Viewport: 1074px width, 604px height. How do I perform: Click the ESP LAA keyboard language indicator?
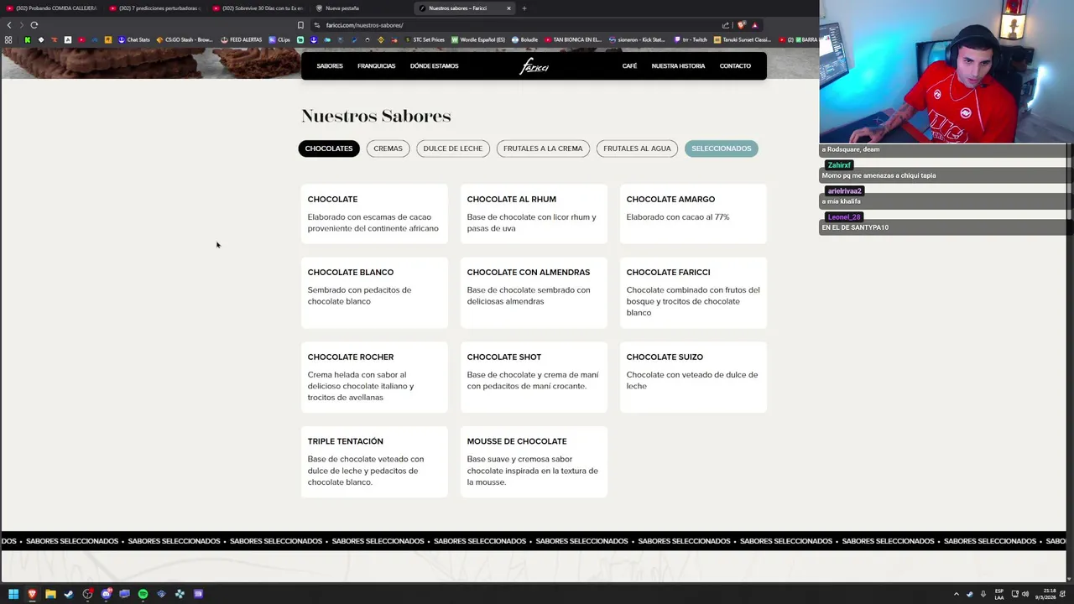pos(999,594)
